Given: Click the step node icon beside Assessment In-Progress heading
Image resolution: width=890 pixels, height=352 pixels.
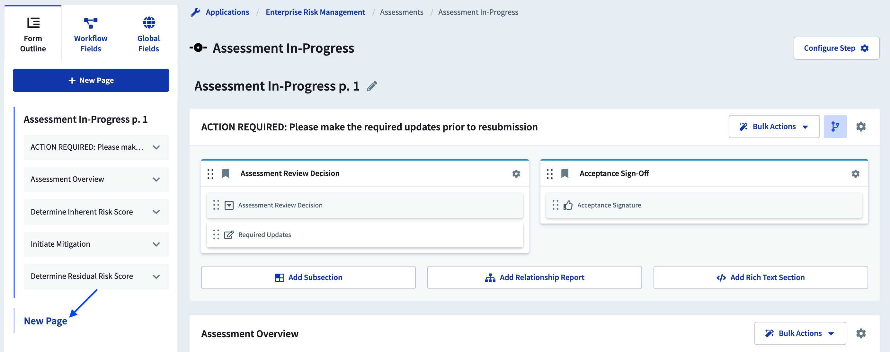Looking at the screenshot, I should click(198, 48).
